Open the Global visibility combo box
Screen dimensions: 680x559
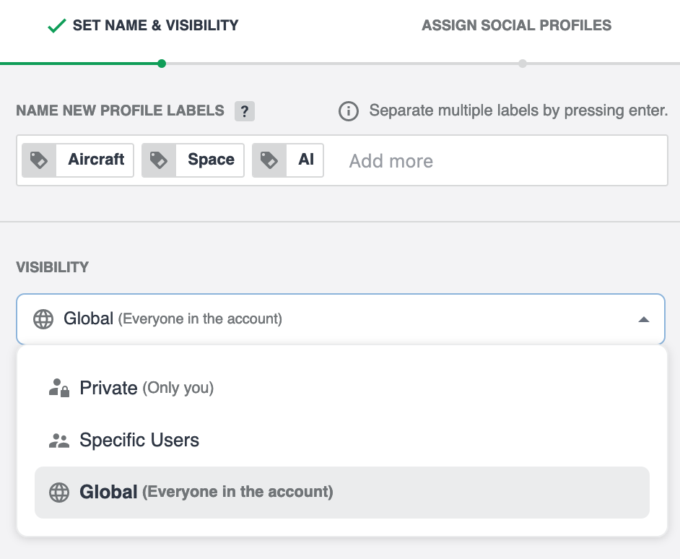tap(339, 318)
